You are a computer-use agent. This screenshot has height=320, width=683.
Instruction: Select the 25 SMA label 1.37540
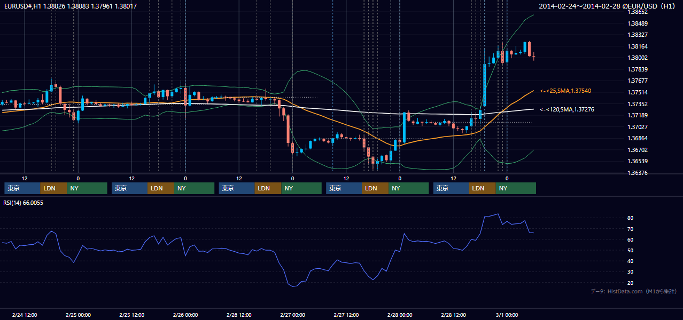566,91
